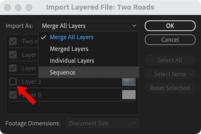Open the Import As dropdown
The width and height of the screenshot is (201, 134).
pos(88,26)
